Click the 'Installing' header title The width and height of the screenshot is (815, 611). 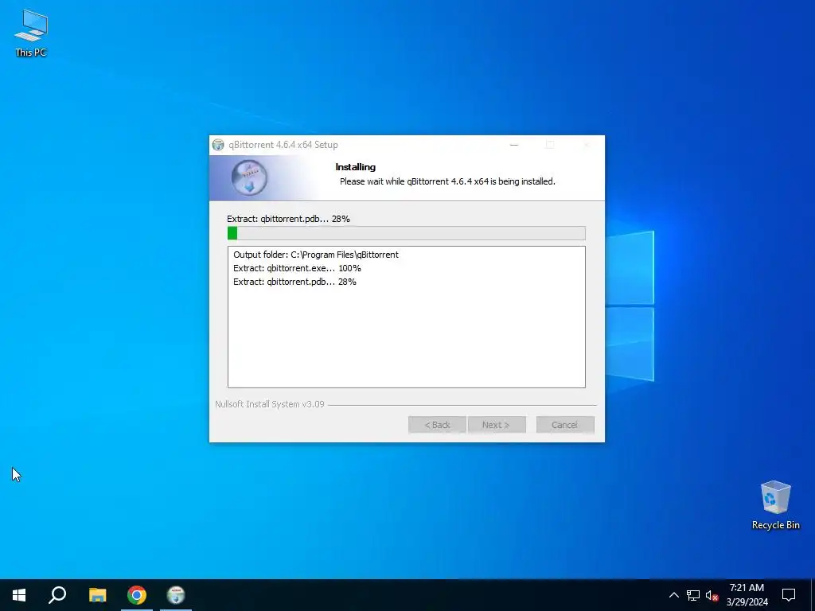[356, 167]
